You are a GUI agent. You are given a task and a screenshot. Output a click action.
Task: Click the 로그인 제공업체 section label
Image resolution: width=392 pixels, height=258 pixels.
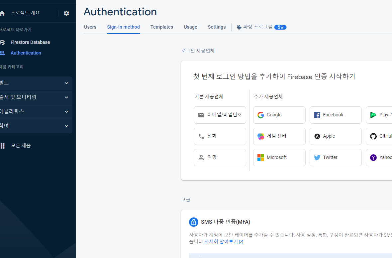(198, 51)
